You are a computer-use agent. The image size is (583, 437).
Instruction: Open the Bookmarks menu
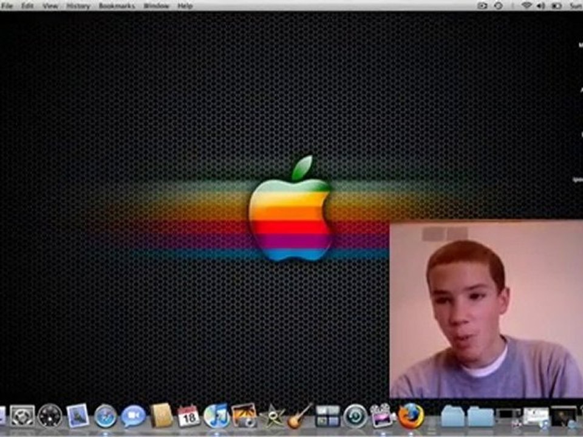117,5
